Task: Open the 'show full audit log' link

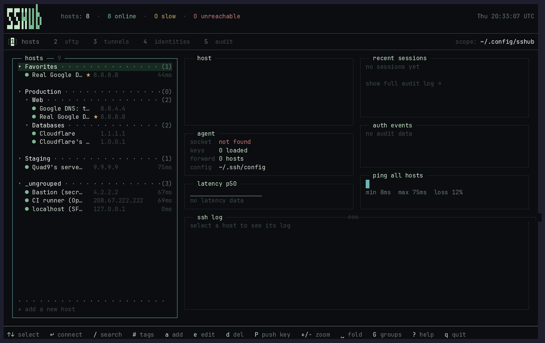Action: coord(403,83)
